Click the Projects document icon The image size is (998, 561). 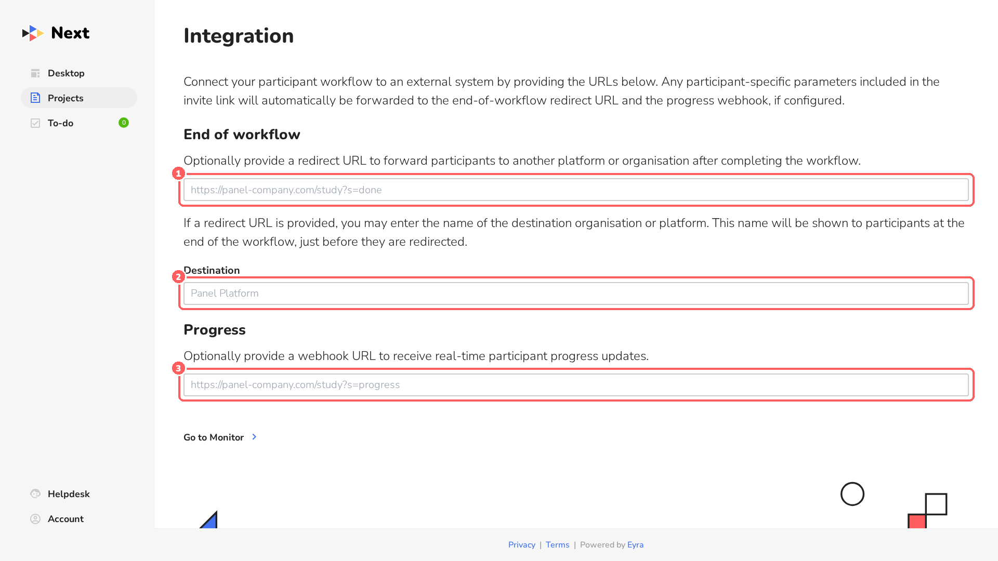(35, 98)
